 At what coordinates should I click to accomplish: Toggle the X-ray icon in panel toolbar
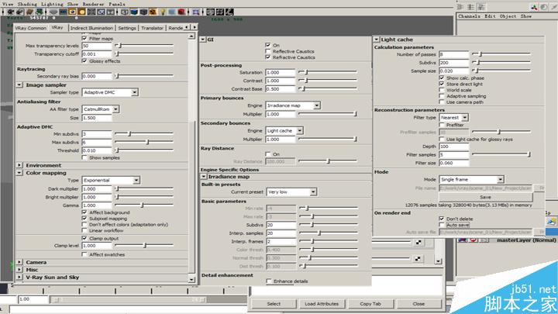[x=210, y=12]
